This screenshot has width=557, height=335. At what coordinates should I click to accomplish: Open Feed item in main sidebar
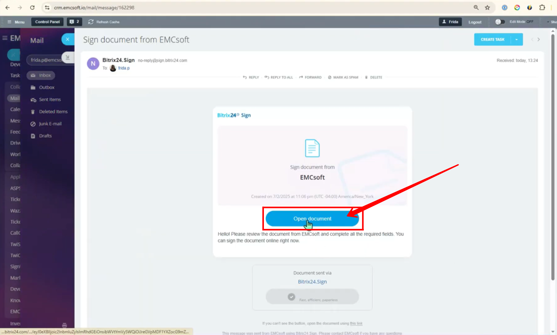(x=15, y=132)
